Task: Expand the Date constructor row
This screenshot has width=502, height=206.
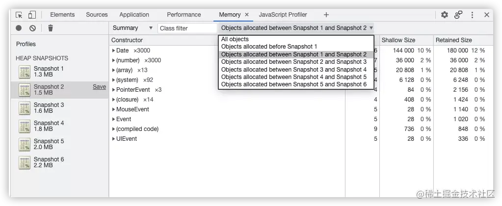Action: [113, 51]
